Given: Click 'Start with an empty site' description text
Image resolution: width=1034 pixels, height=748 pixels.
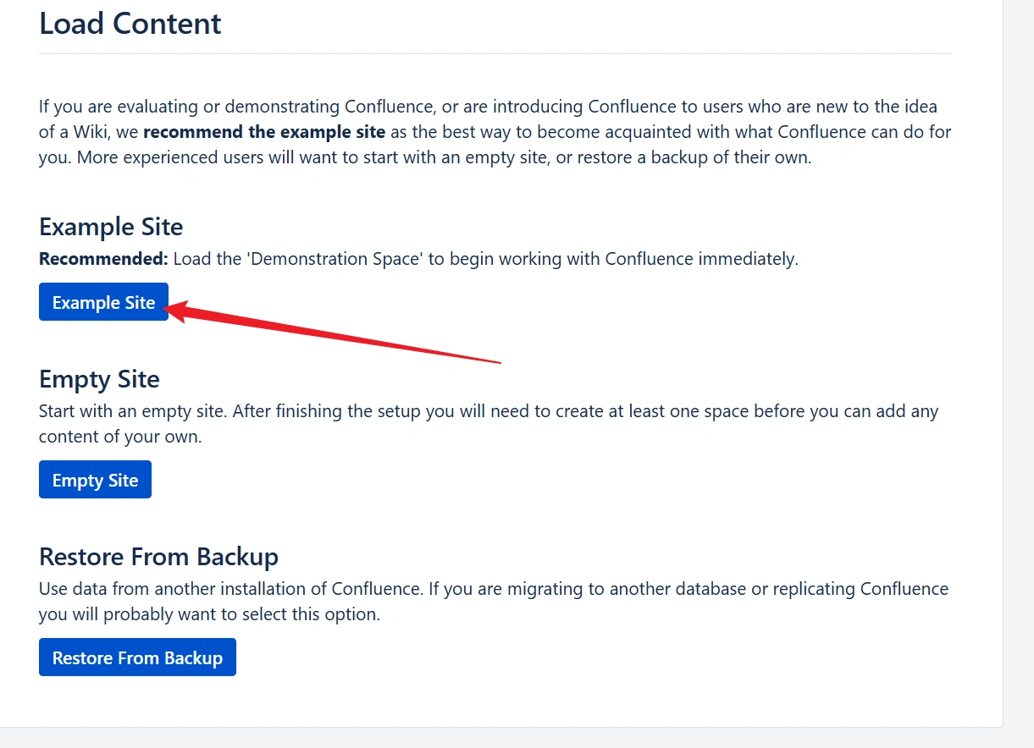Looking at the screenshot, I should pyautogui.click(x=133, y=411).
